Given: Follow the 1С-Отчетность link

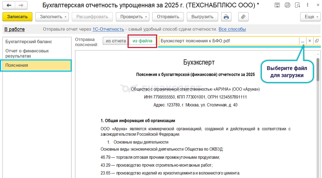Looking at the screenshot, I should [108, 29].
